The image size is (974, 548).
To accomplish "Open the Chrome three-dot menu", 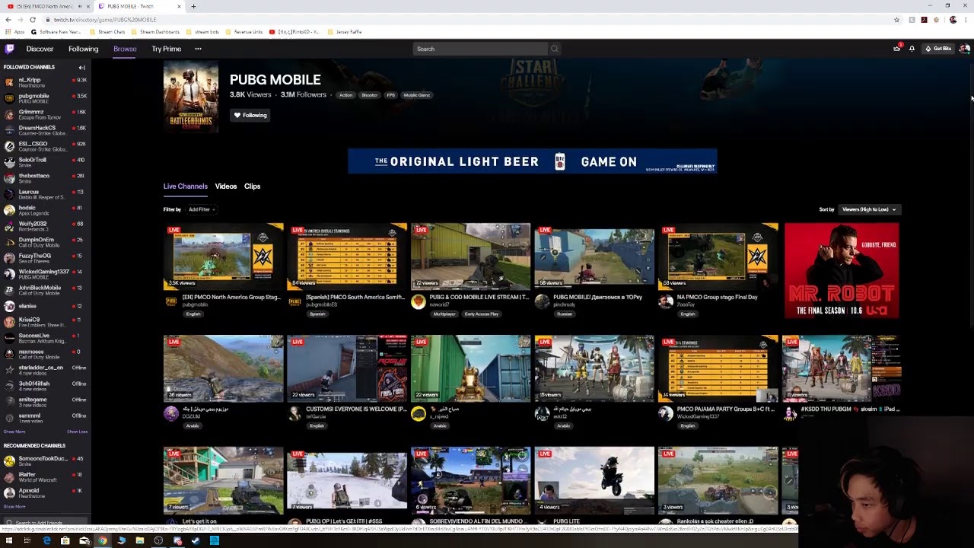I will (x=966, y=20).
